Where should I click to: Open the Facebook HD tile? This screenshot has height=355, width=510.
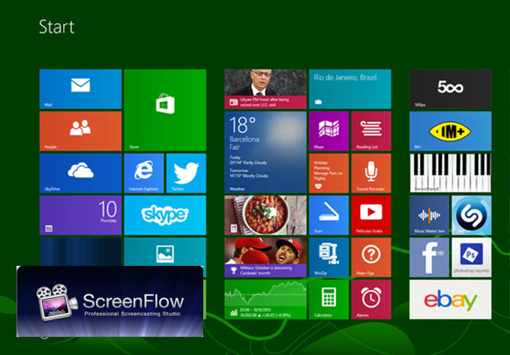point(429,258)
